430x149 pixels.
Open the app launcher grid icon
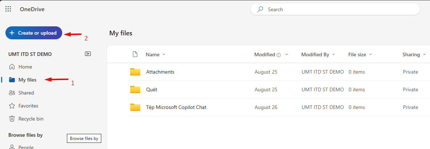[8, 9]
